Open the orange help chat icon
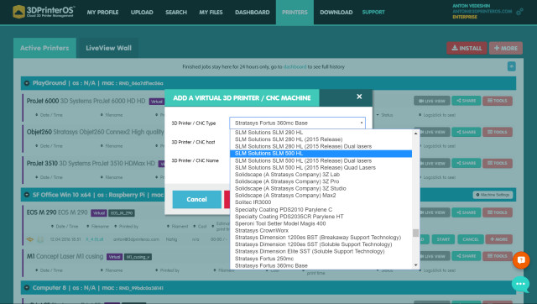 521,260
